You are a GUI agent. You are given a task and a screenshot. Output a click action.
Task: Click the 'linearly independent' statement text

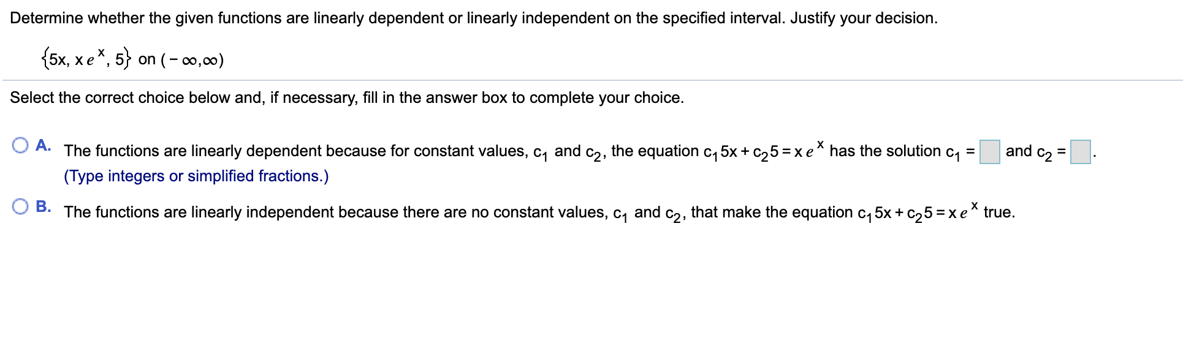[x=539, y=213]
